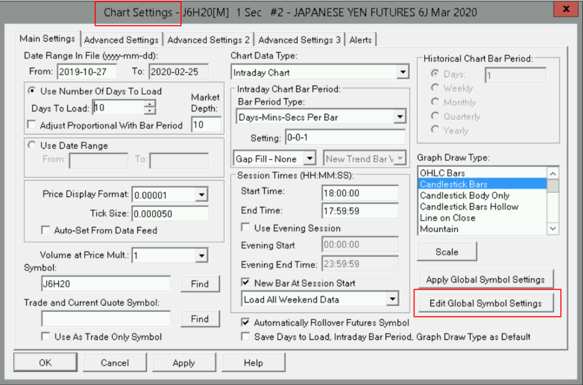Open Help for chart settings
The height and width of the screenshot is (385, 583).
(254, 362)
